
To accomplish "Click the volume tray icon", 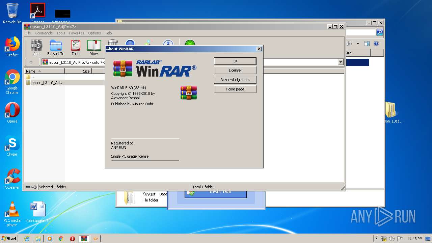I will tap(391, 238).
